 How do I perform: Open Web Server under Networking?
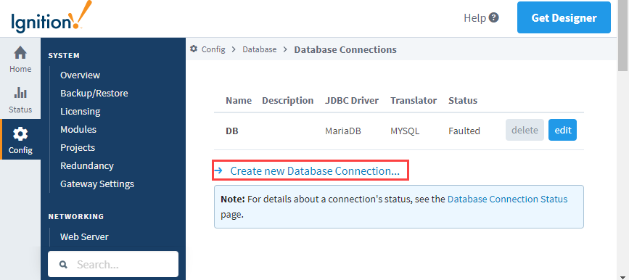[x=84, y=236]
